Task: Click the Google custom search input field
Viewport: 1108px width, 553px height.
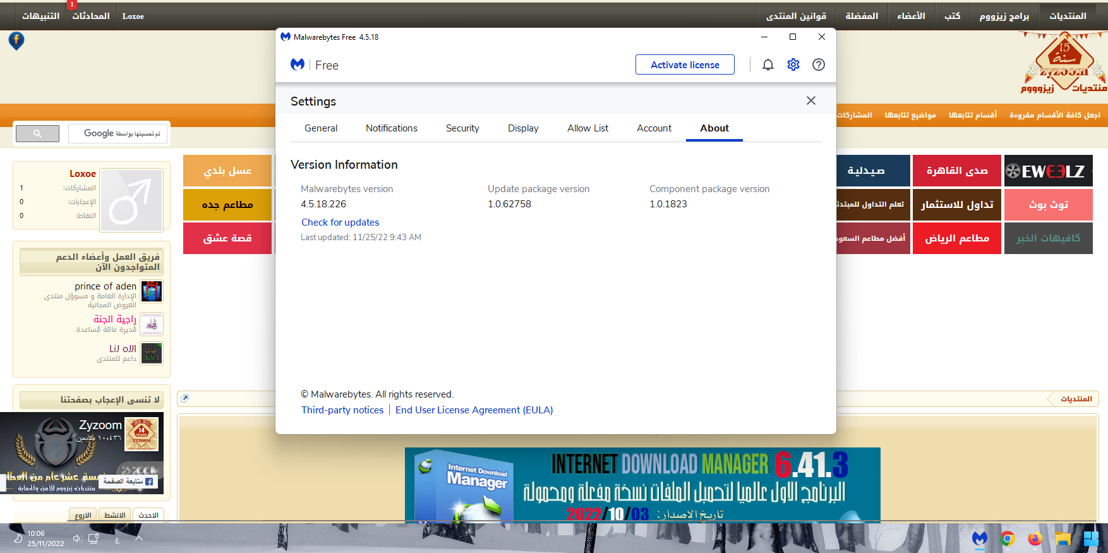Action: (x=118, y=133)
